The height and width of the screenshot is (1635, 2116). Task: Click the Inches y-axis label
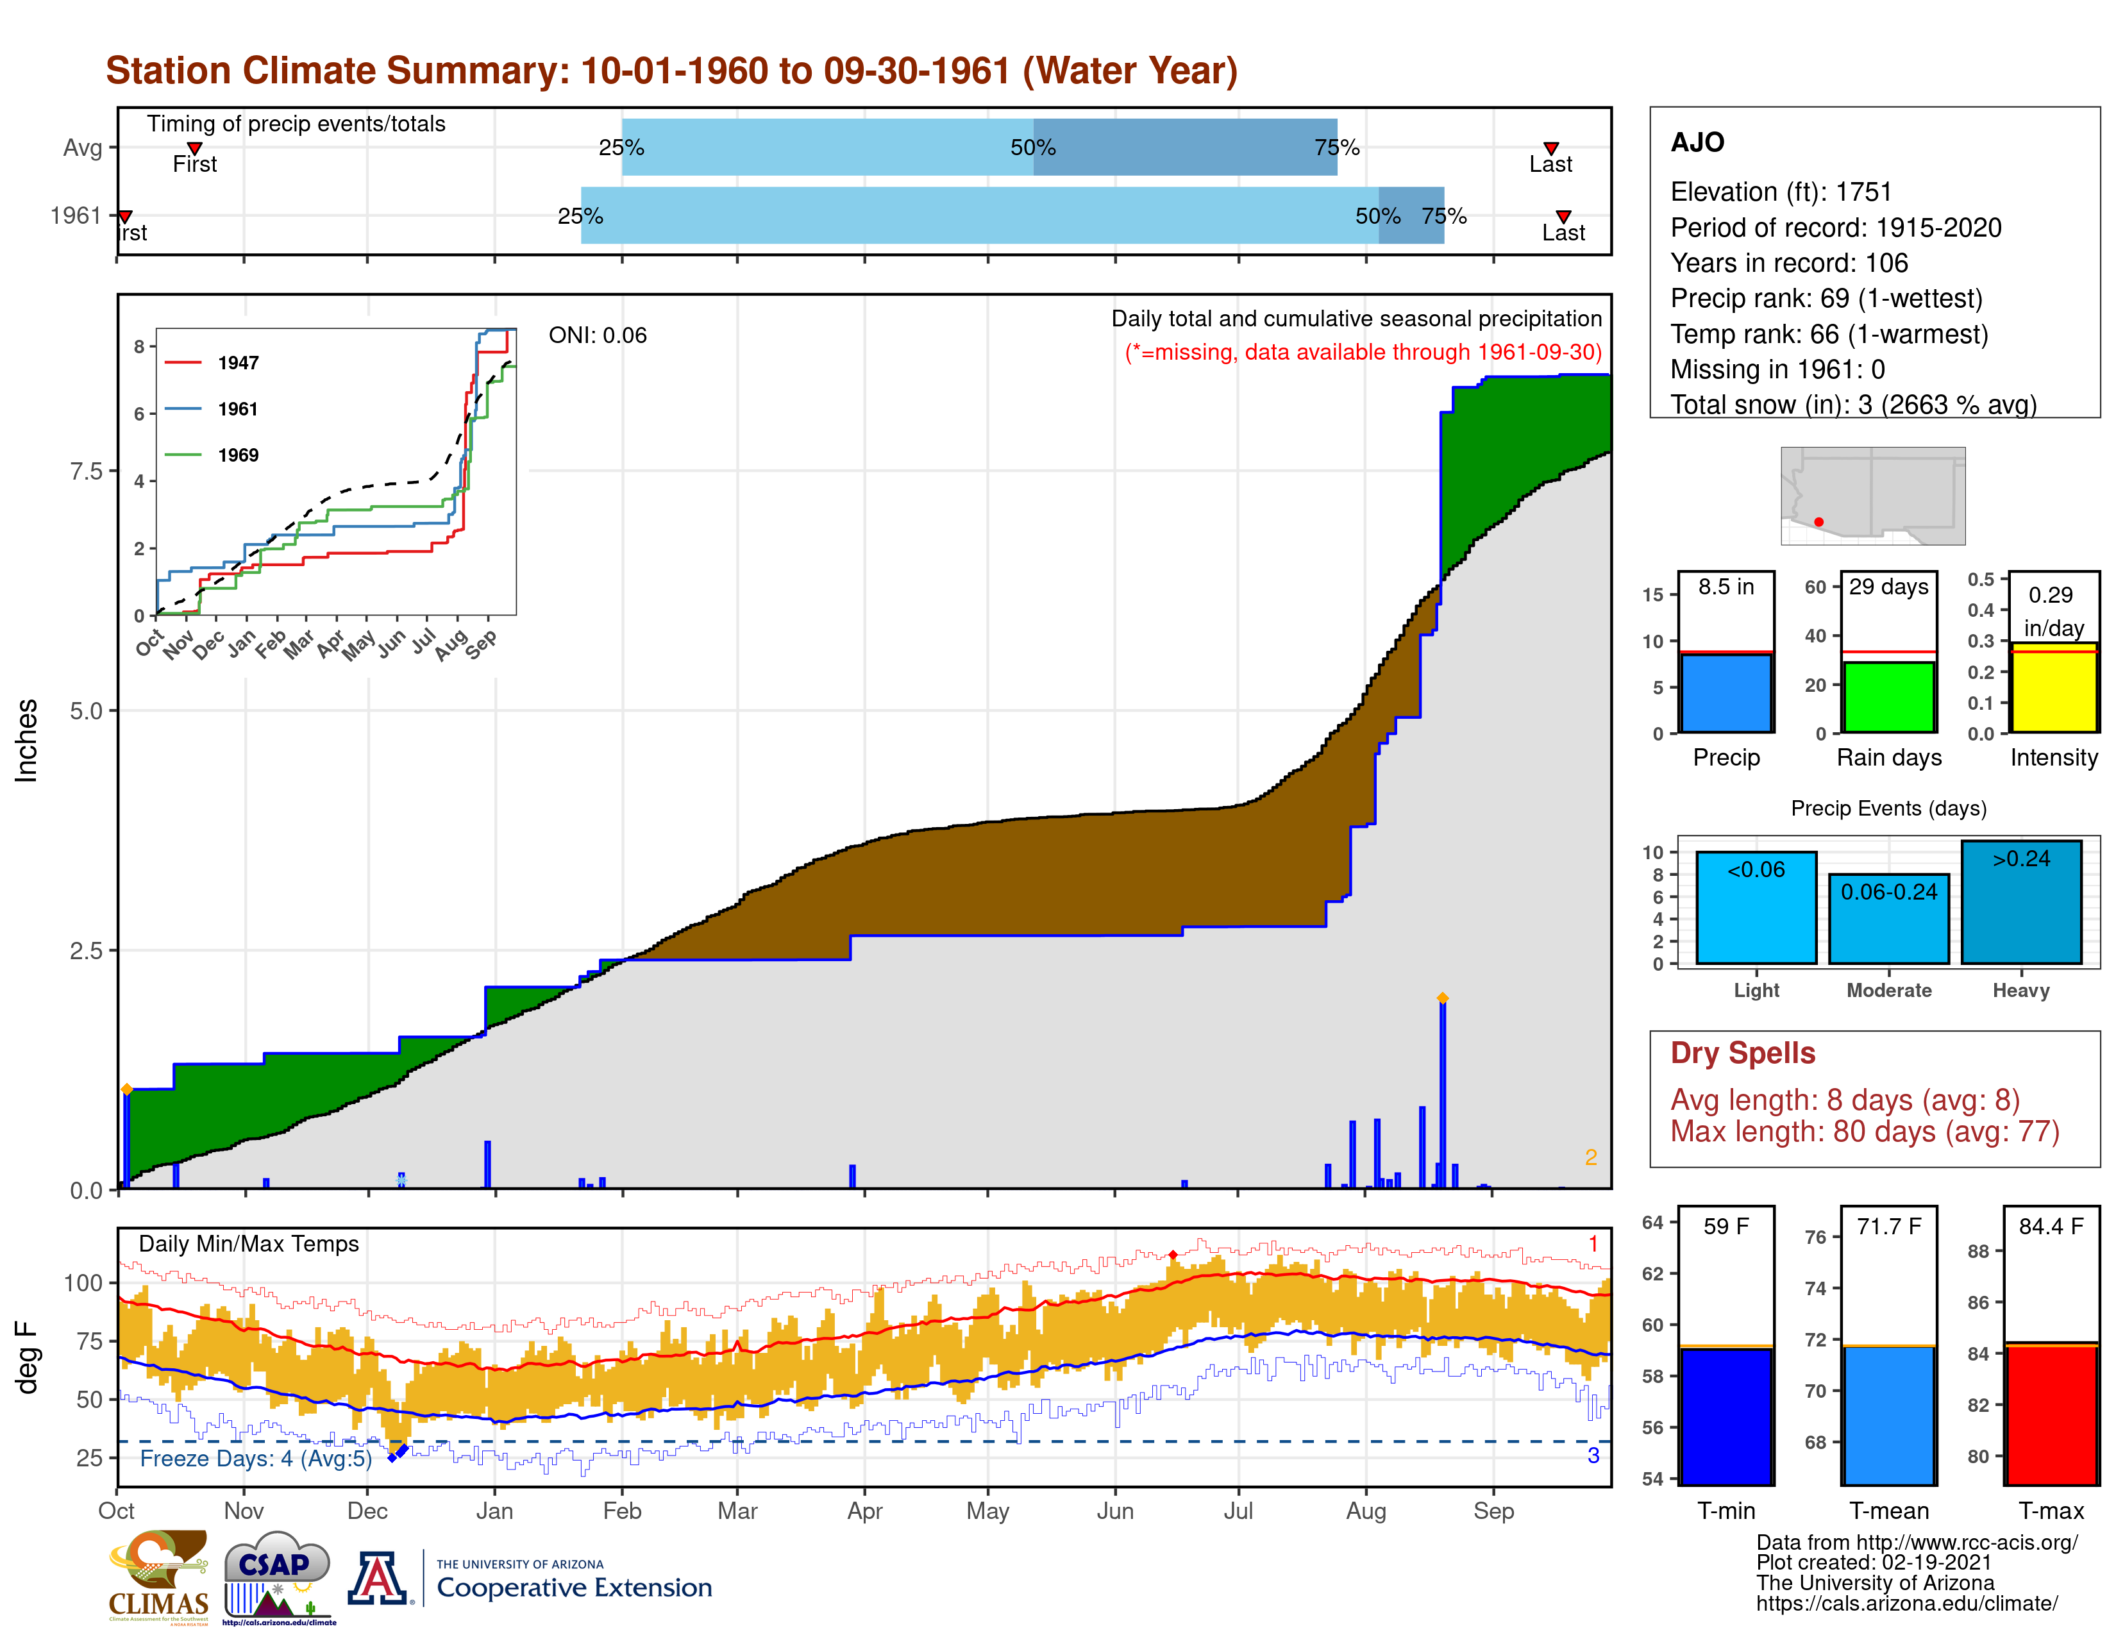(x=26, y=740)
